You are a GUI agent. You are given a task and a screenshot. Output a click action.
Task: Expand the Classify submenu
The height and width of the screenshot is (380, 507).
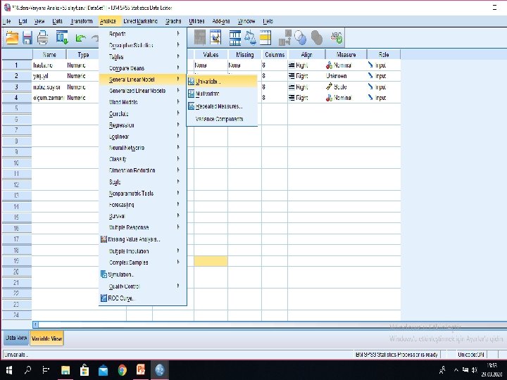coord(142,159)
